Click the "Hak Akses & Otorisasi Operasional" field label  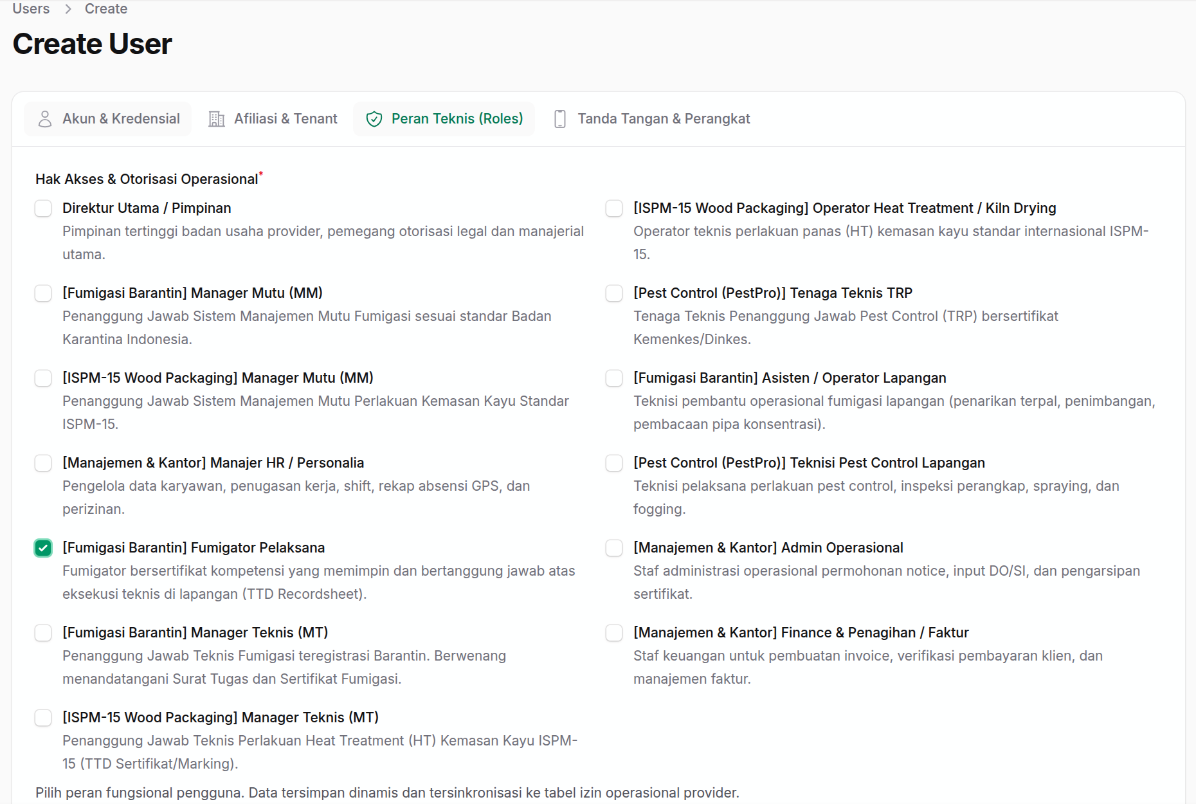click(x=147, y=179)
